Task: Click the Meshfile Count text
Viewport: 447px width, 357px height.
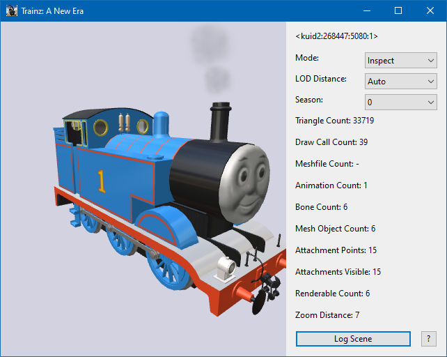Action: point(327,164)
